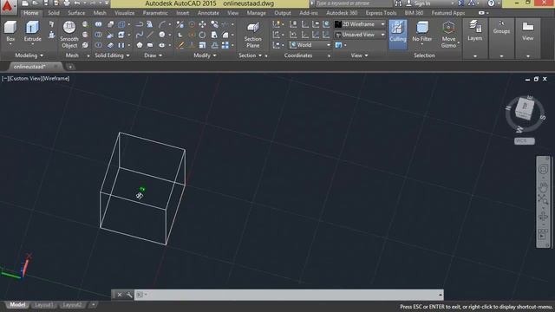555x312 pixels.
Task: Select the Model layout tab
Action: 17,305
